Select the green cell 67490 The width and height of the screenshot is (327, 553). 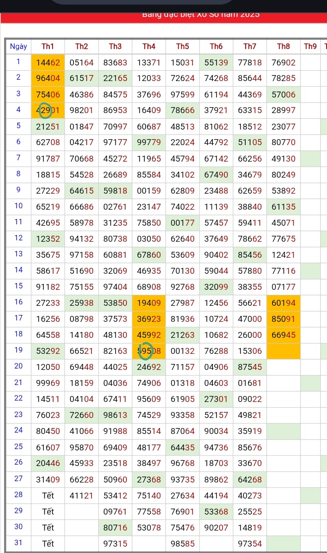[x=216, y=174]
